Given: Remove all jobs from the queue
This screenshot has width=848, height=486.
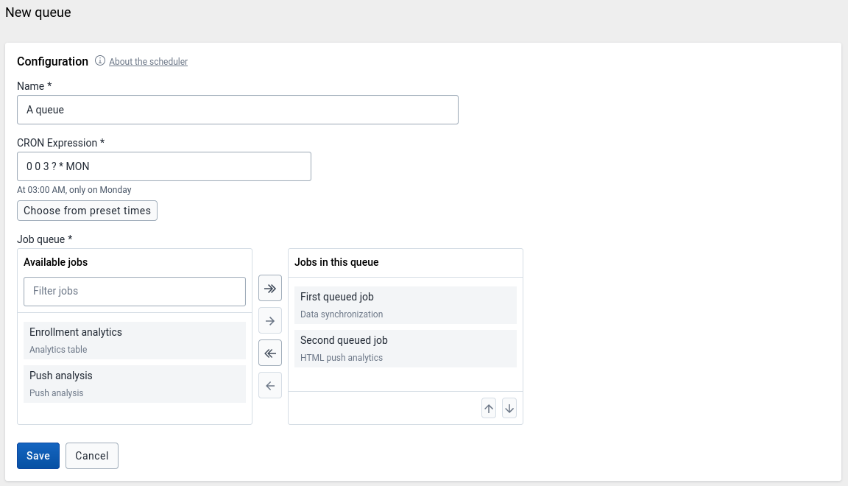Looking at the screenshot, I should point(269,353).
